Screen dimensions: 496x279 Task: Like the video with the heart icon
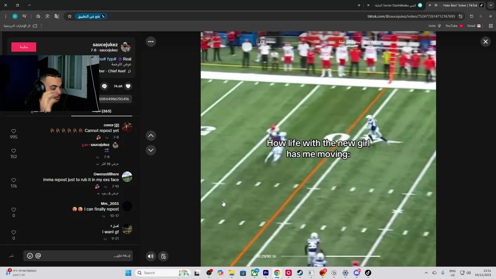(x=128, y=86)
